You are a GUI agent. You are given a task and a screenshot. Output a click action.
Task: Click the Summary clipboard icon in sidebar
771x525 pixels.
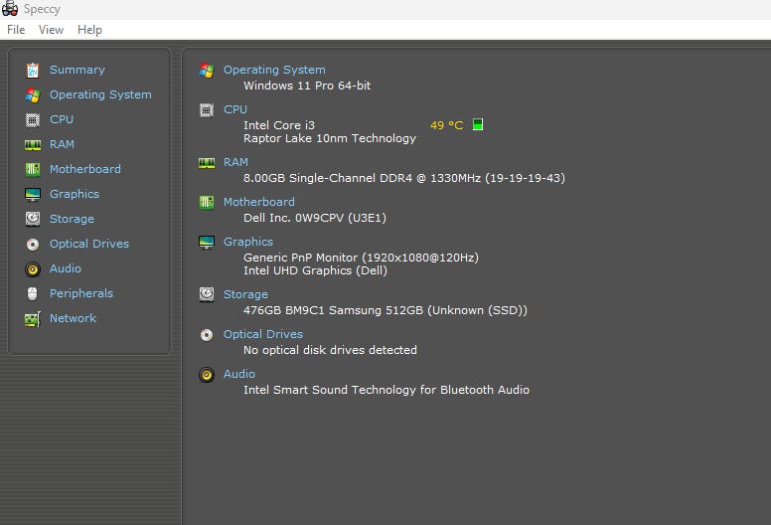(33, 71)
